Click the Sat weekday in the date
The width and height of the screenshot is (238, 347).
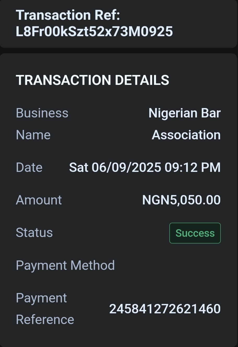pos(78,167)
